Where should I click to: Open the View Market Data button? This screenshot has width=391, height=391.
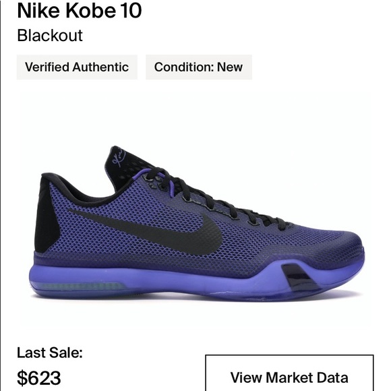tap(289, 373)
